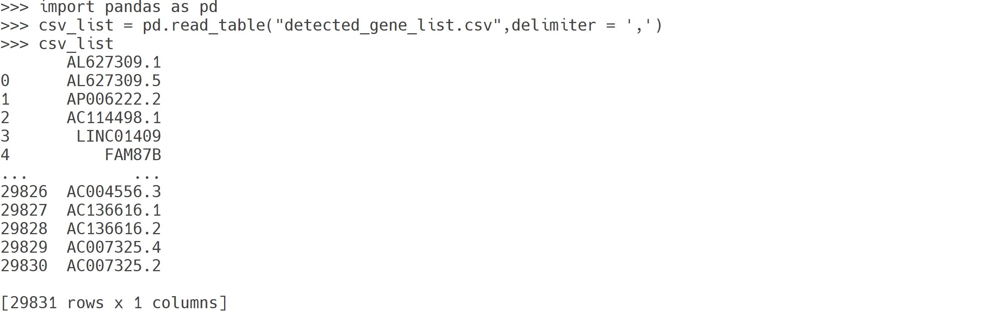Click the gene name AC136616.2
The image size is (1000, 312).
(114, 229)
